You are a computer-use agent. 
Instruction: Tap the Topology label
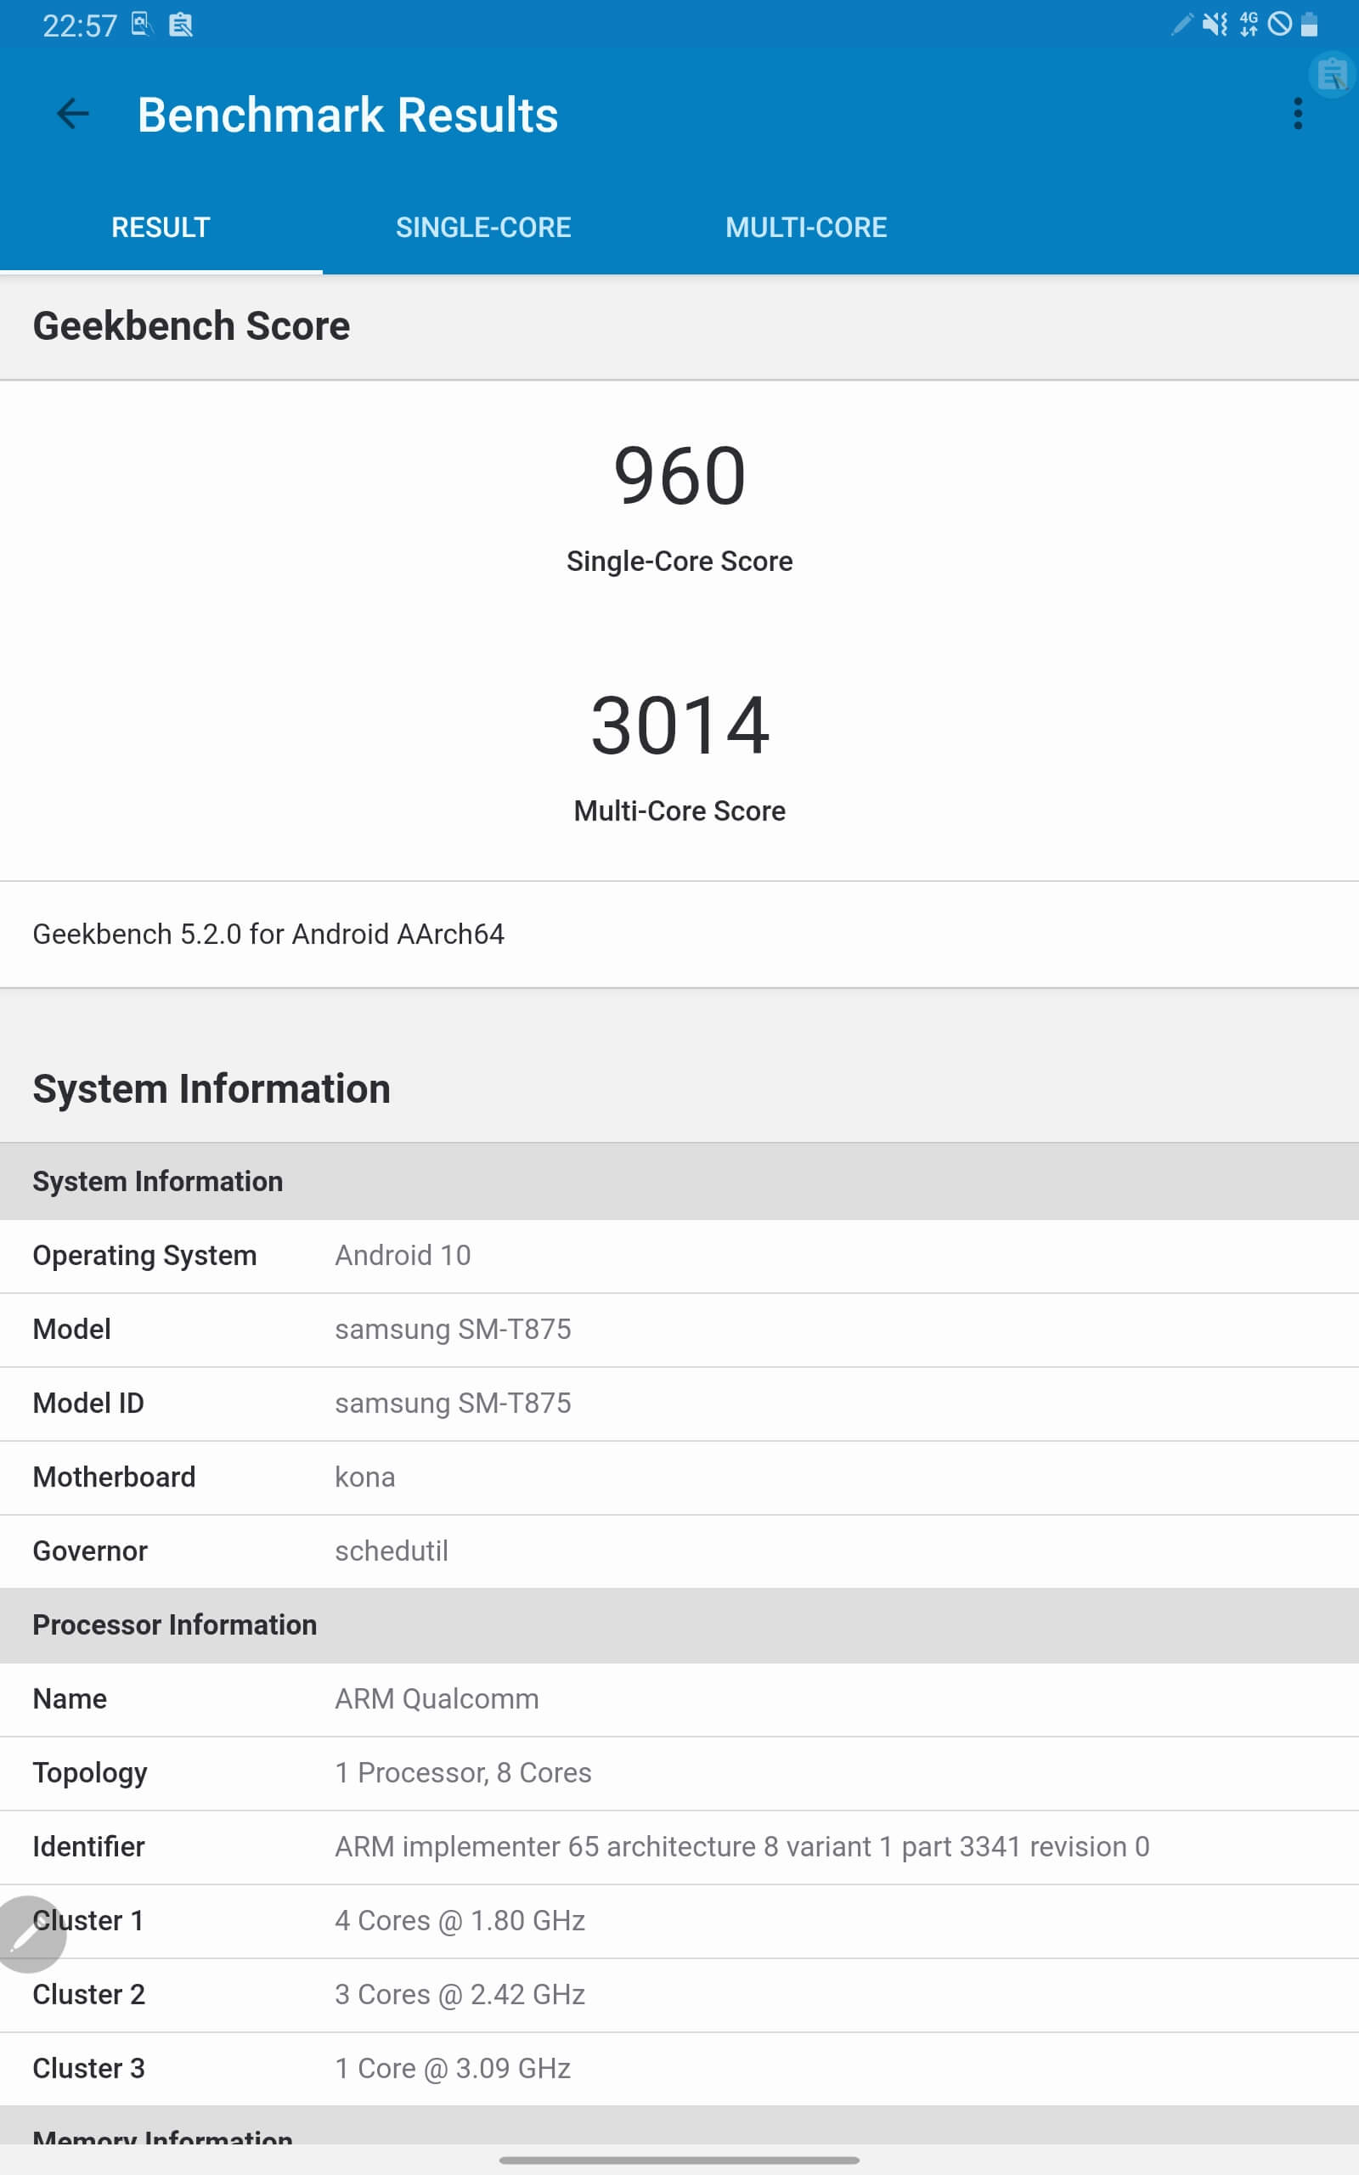pos(90,1773)
